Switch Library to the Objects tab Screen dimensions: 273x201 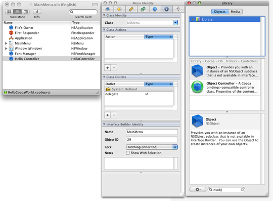pyautogui.click(x=220, y=12)
